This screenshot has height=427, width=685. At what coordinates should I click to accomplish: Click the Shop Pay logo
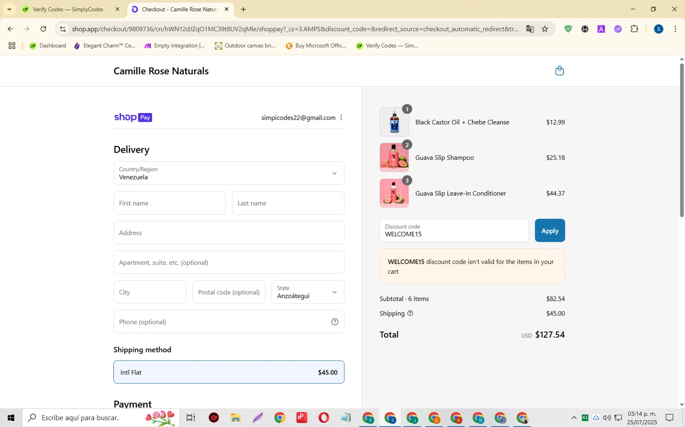point(133,118)
